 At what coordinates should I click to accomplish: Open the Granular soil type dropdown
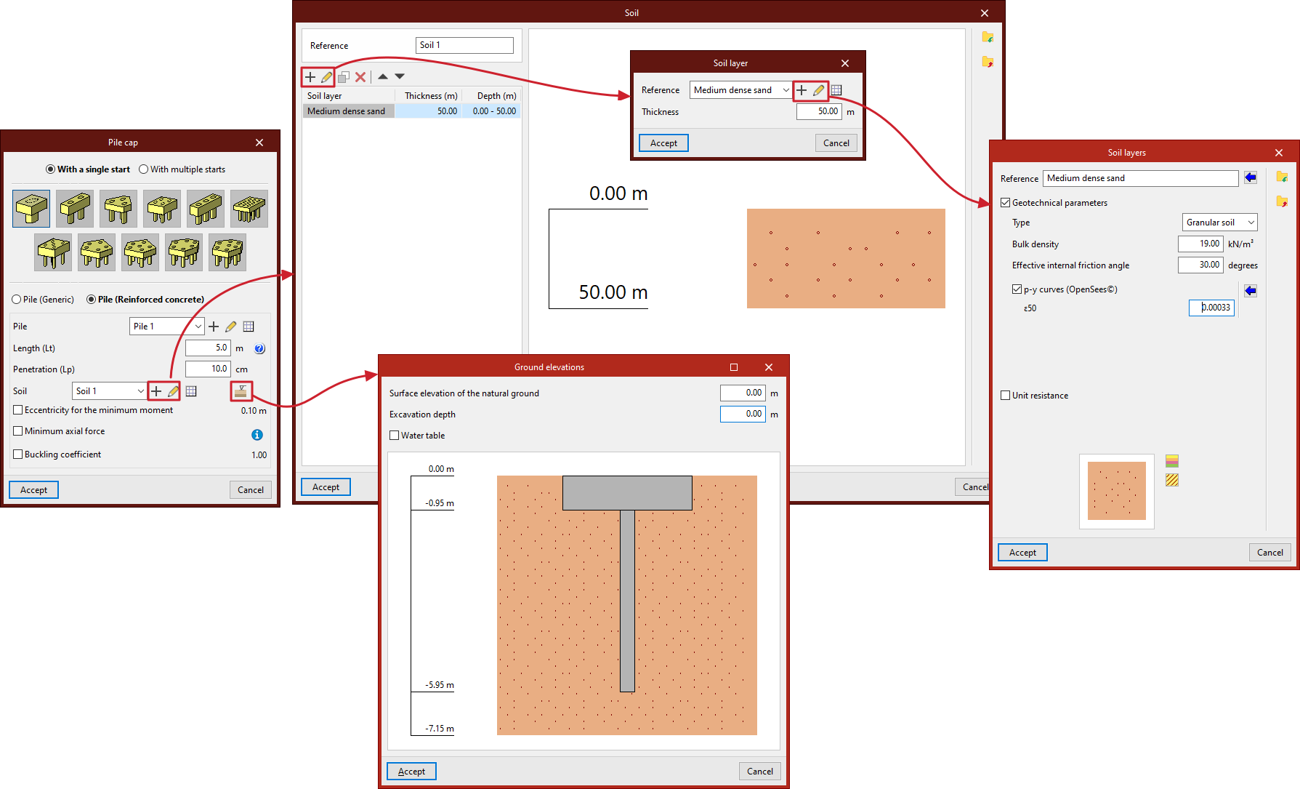(x=1219, y=223)
